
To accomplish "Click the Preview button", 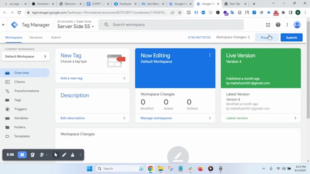I will click(267, 37).
